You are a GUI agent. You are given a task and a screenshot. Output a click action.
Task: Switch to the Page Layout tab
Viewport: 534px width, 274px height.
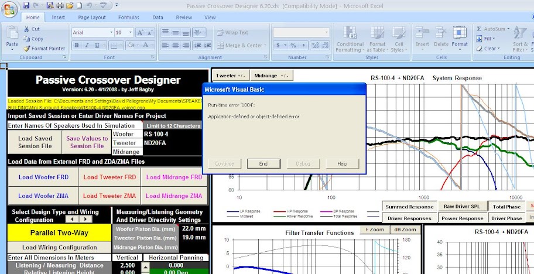coord(91,18)
